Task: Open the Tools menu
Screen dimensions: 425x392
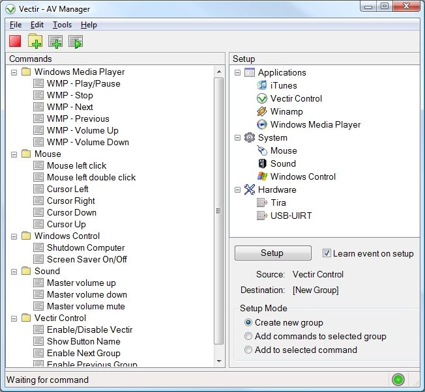Action: coord(62,25)
